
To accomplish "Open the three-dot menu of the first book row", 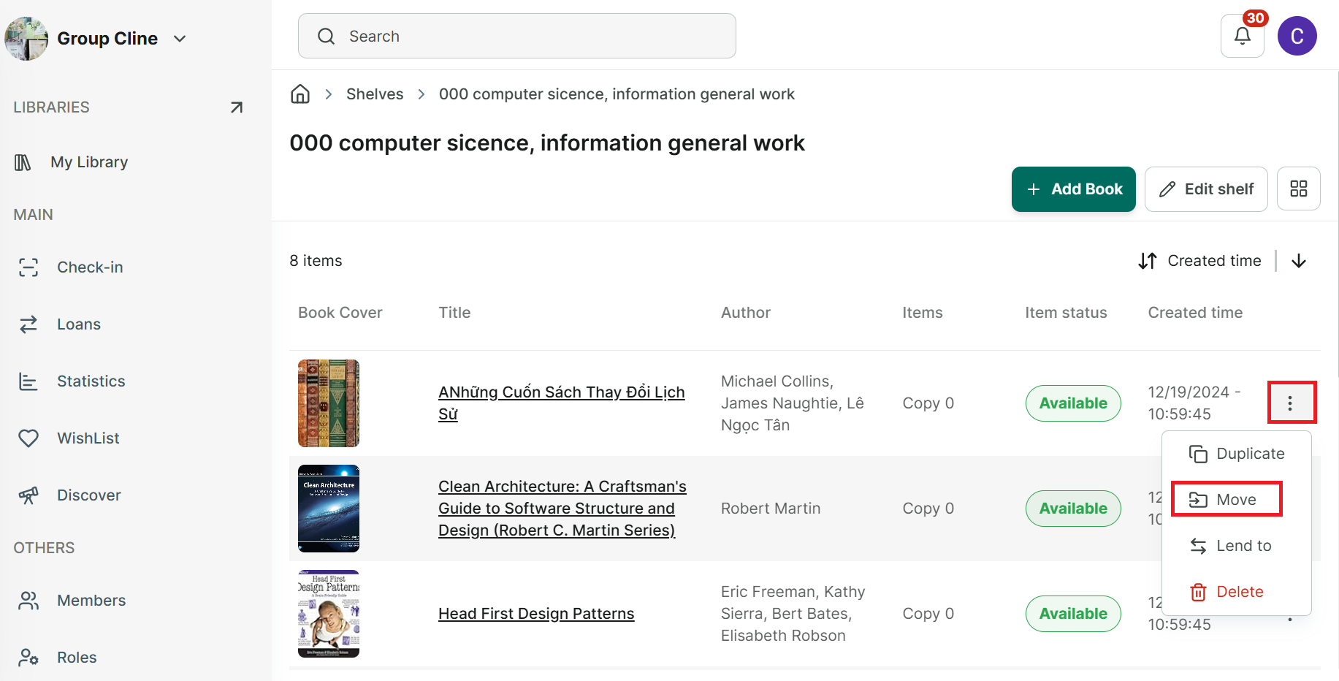I will pyautogui.click(x=1291, y=403).
